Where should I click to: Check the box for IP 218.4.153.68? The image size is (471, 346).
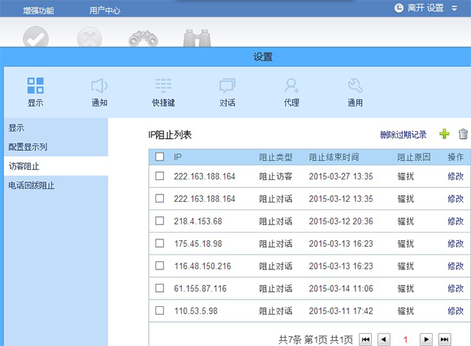coord(159,221)
